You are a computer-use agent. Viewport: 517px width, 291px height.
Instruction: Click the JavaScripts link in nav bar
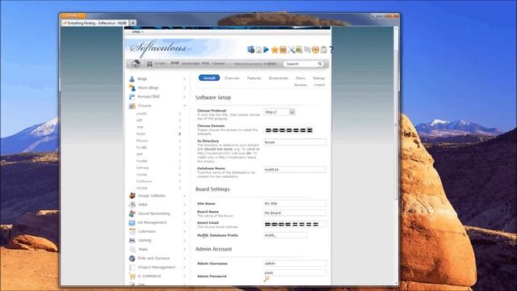point(191,63)
